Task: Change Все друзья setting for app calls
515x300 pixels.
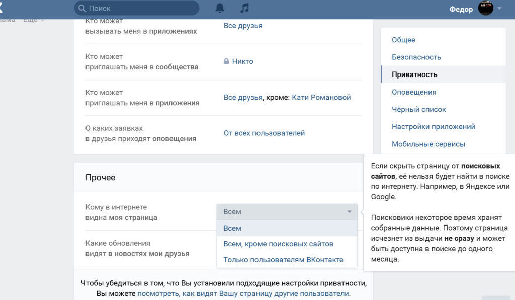Action: point(243,26)
